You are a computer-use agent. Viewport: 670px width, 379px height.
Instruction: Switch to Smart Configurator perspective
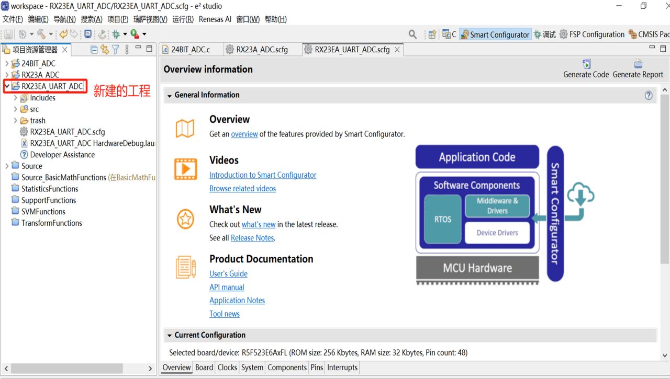click(x=495, y=35)
